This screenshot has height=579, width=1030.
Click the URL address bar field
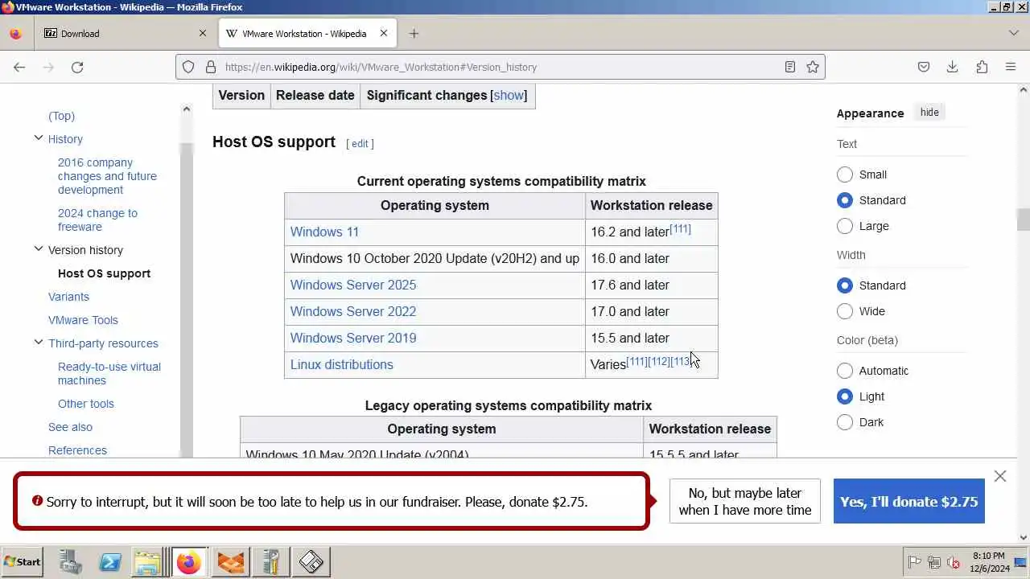point(499,67)
